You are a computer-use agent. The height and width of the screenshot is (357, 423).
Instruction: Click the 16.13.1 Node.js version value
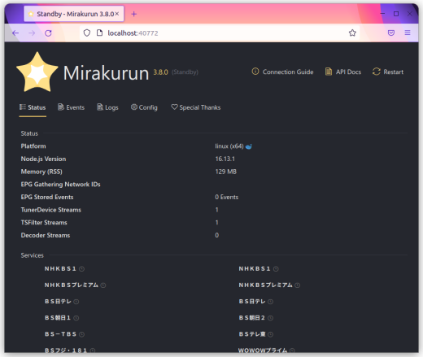[225, 159]
